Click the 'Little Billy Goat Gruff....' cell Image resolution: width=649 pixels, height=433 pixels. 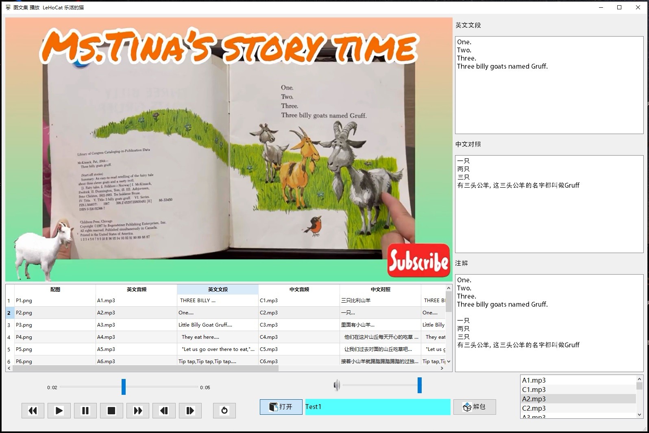[218, 325]
